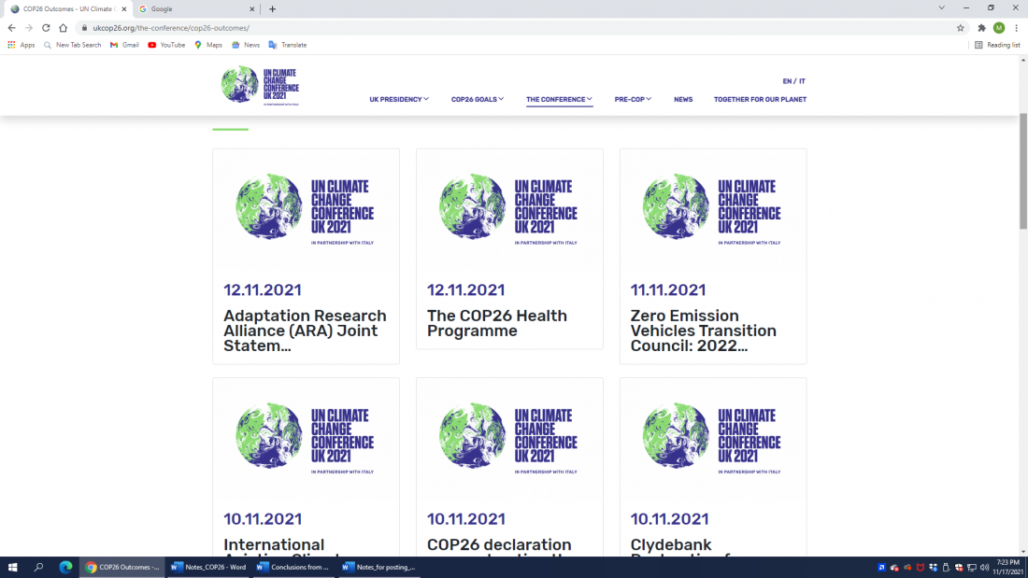Image resolution: width=1028 pixels, height=578 pixels.
Task: Open the Maps bookmark
Action: tap(208, 45)
